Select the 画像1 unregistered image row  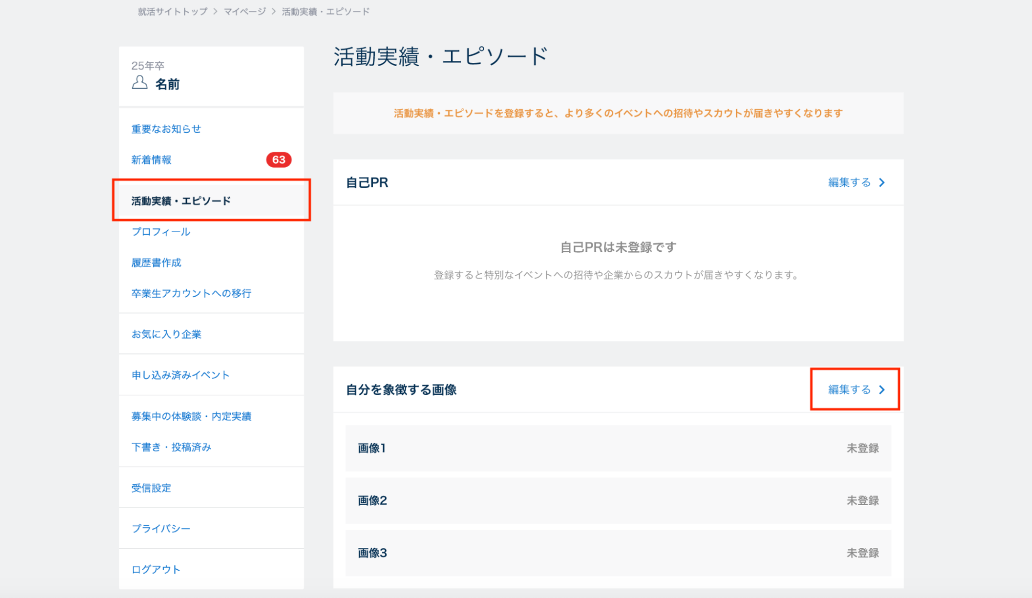click(x=618, y=448)
